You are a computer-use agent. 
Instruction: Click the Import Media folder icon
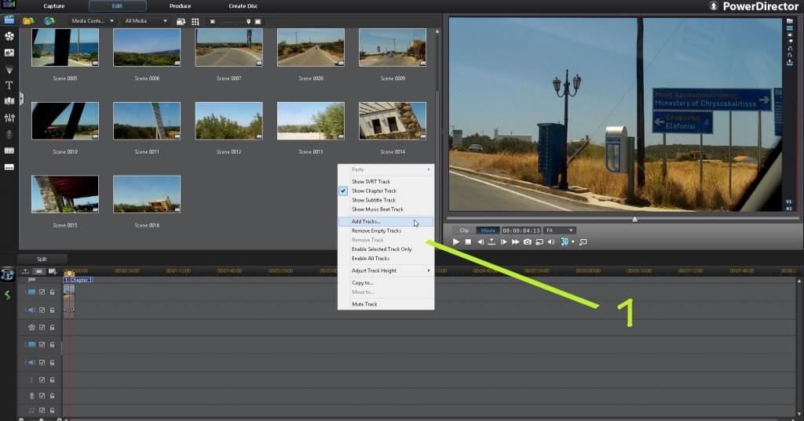coord(28,21)
